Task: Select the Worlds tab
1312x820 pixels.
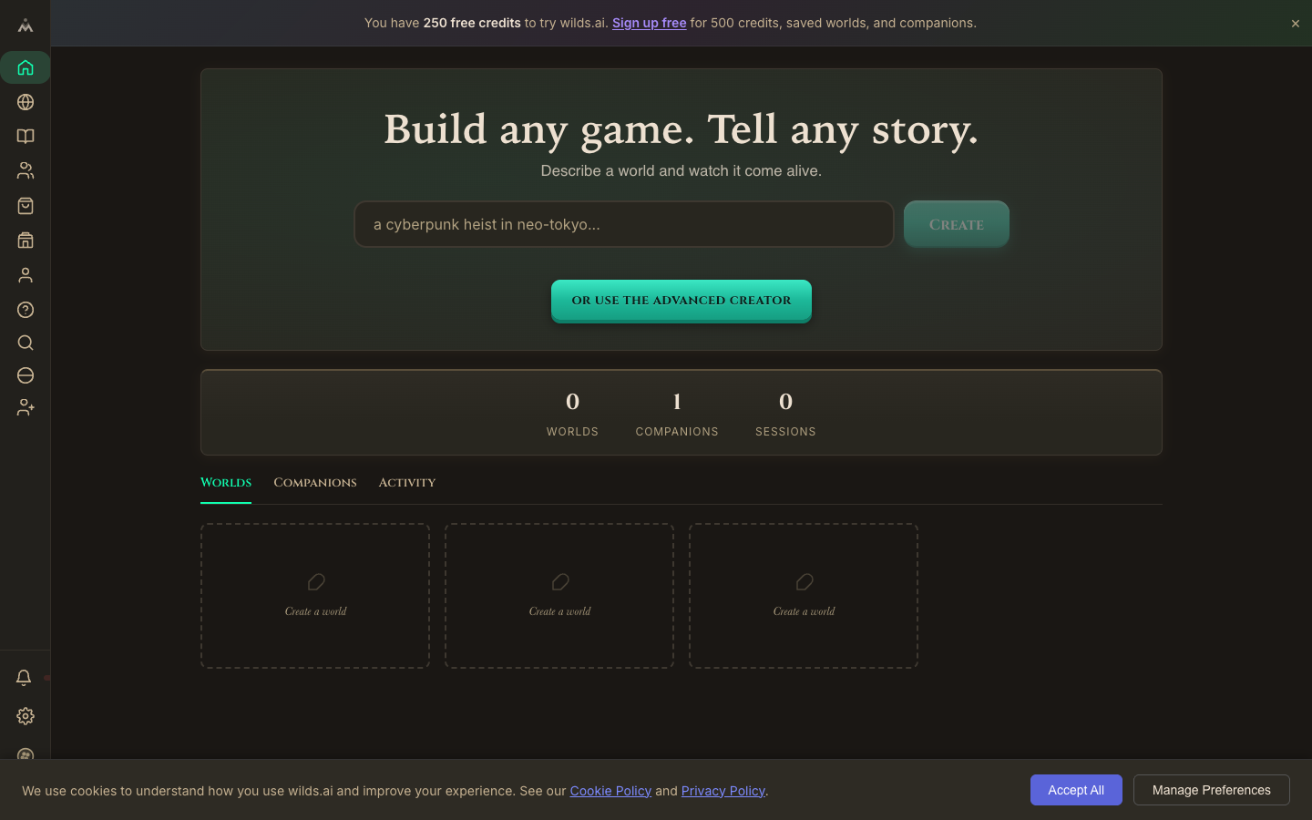Action: [x=226, y=483]
